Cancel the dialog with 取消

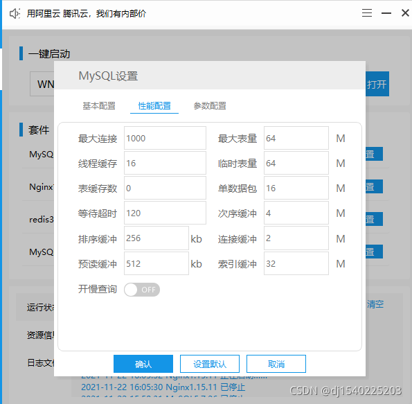[x=276, y=364]
